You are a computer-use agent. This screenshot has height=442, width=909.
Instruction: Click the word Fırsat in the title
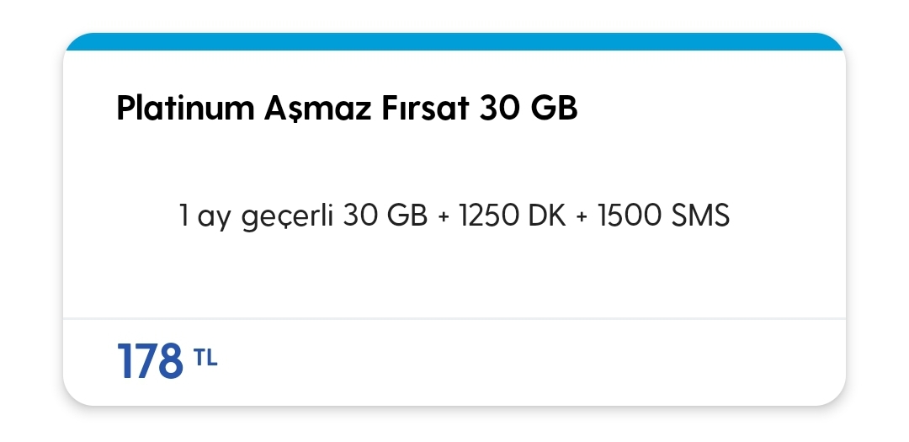[x=425, y=109]
